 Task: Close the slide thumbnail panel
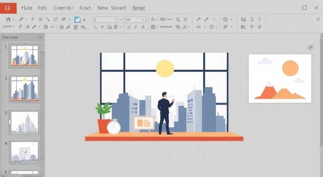(x=40, y=37)
